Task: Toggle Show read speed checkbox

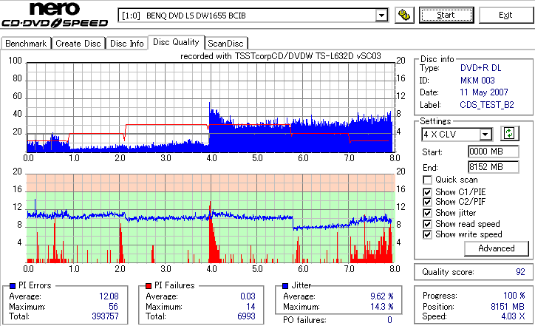Action: click(x=427, y=224)
